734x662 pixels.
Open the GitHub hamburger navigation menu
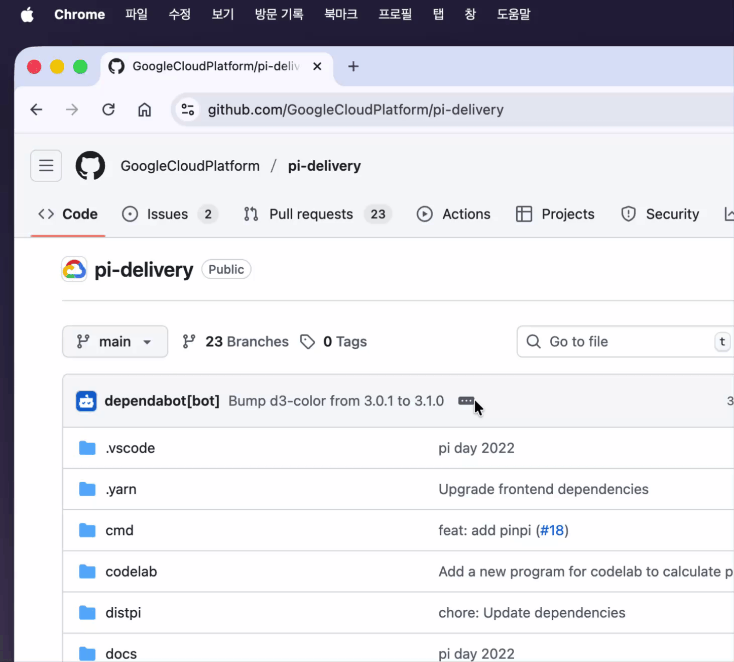(x=46, y=165)
